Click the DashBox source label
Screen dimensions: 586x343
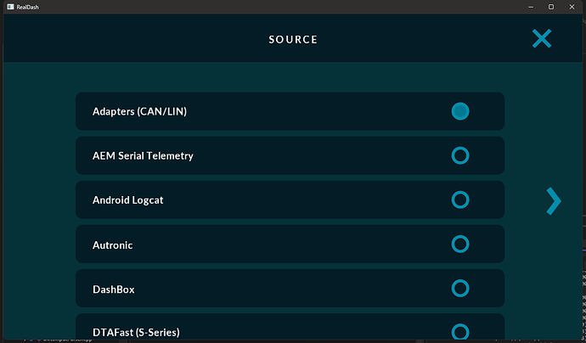pyautogui.click(x=113, y=290)
